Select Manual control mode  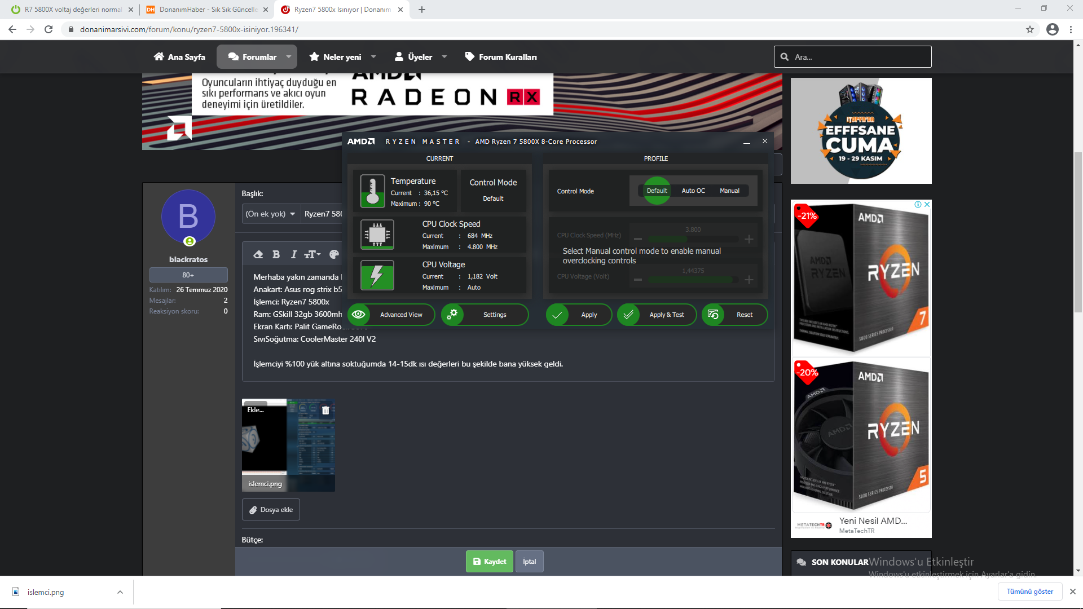tap(729, 191)
